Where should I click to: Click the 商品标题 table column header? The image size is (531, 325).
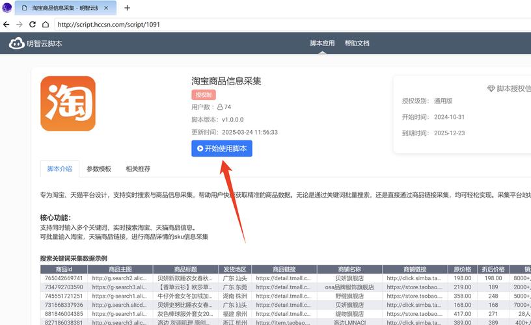185,270
